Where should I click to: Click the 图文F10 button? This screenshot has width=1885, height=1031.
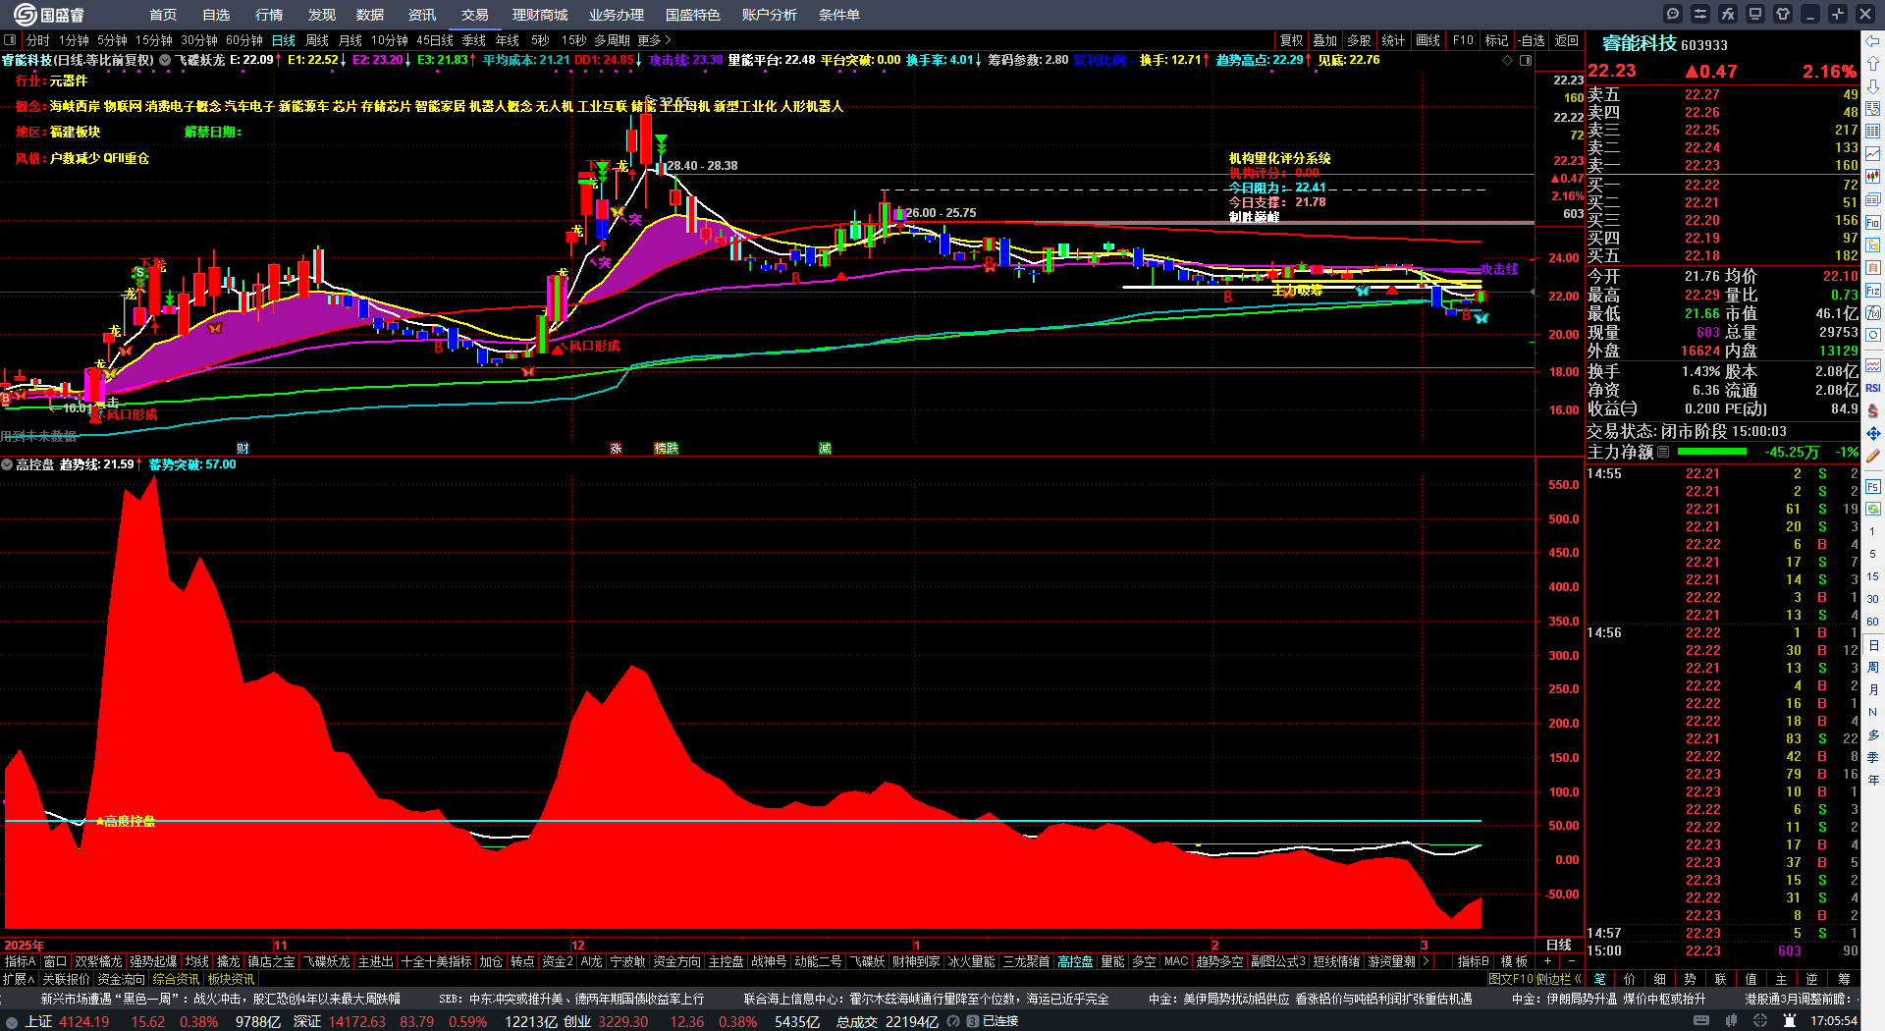1509,978
